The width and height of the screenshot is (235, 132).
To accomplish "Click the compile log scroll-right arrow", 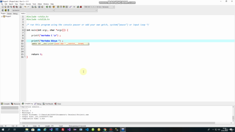I will [x=231, y=123].
